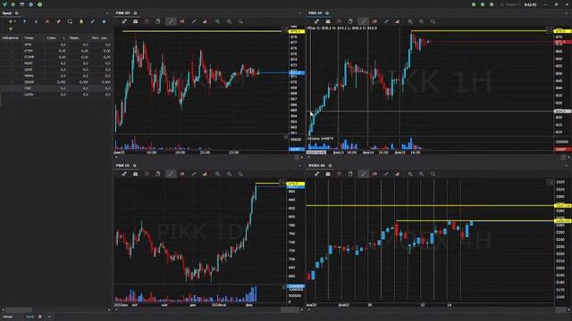Zoom out on the PIKK 1H chart
The image size is (572, 321).
coord(421,21)
